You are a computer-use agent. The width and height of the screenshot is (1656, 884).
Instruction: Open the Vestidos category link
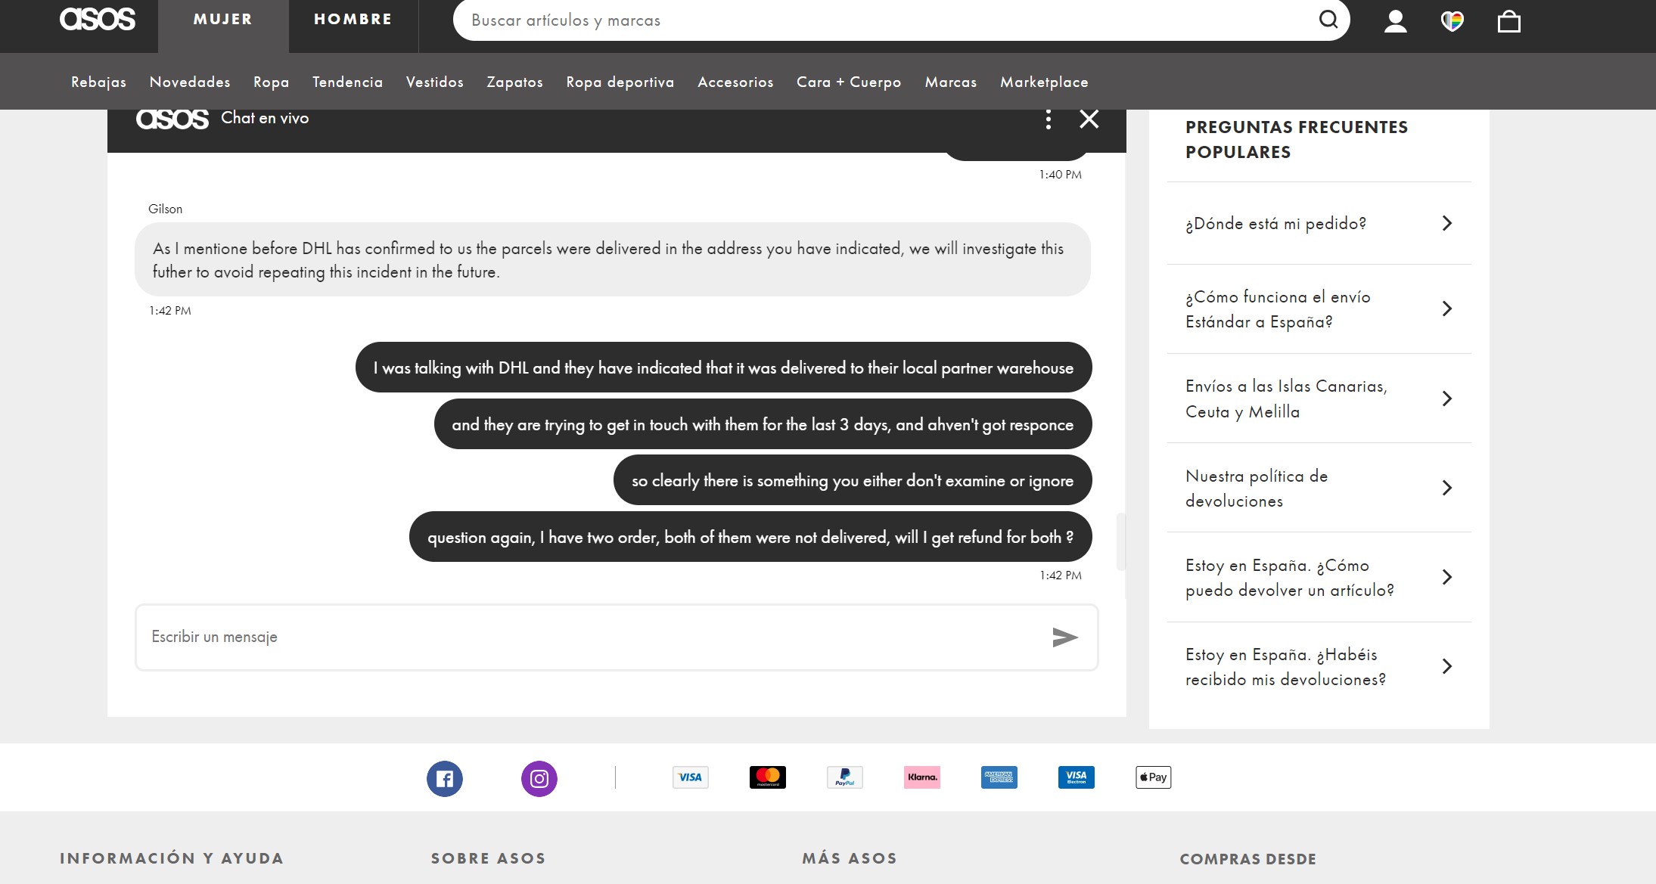pos(435,82)
